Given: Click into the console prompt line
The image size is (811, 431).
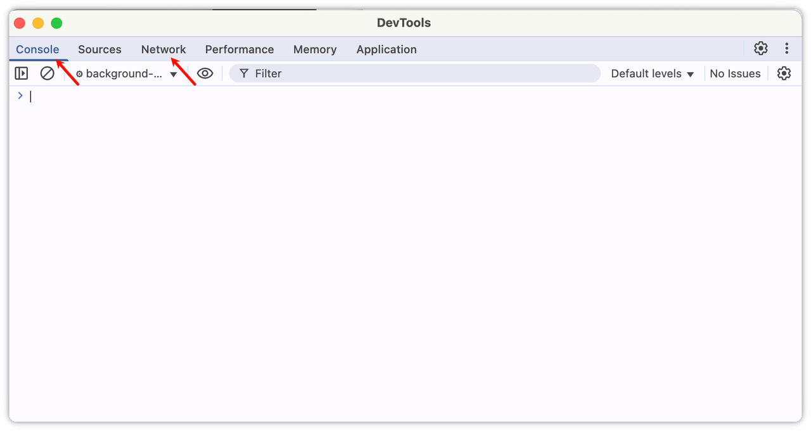Looking at the screenshot, I should tap(380, 96).
